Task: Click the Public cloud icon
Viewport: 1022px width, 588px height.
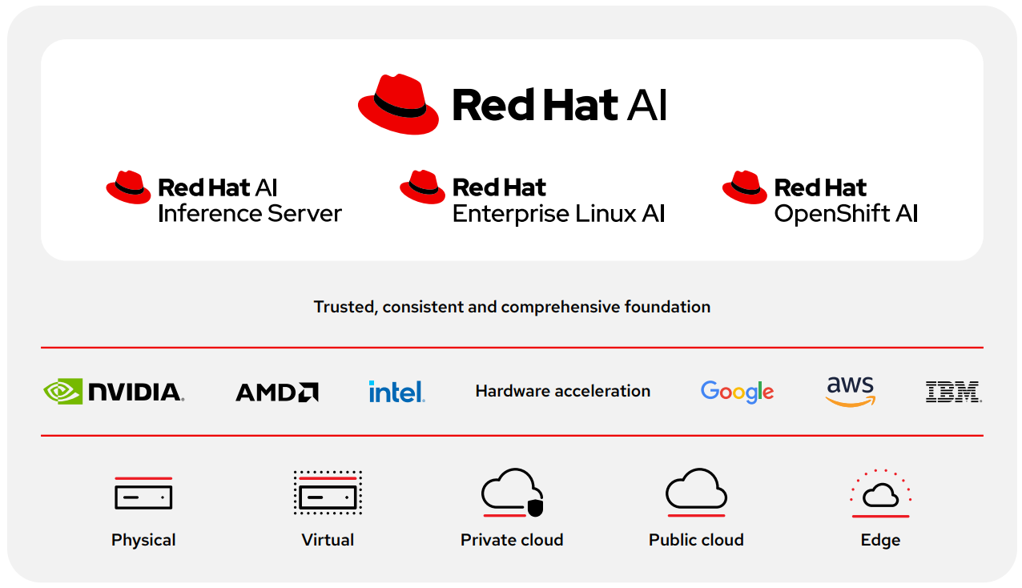Action: [696, 492]
